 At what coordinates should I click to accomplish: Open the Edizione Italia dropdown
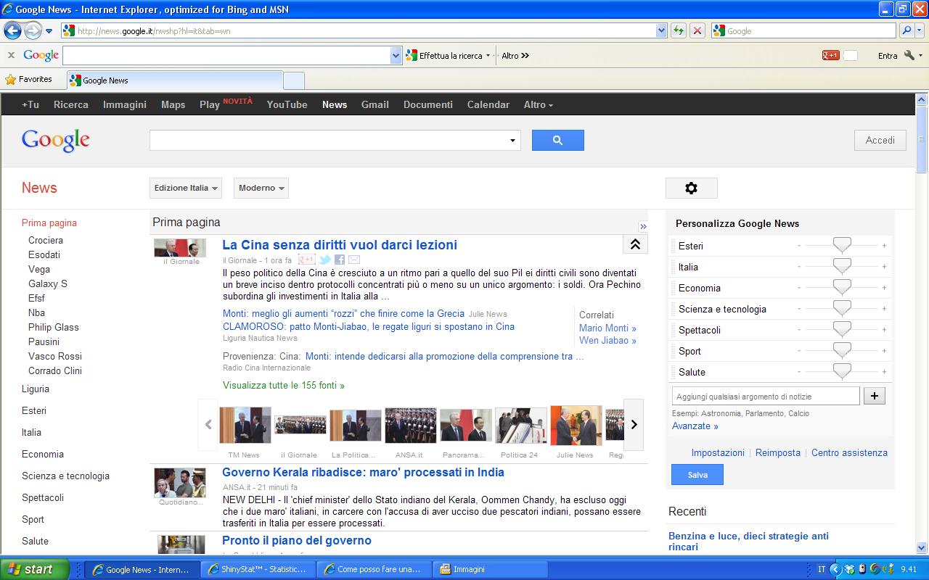tap(186, 188)
